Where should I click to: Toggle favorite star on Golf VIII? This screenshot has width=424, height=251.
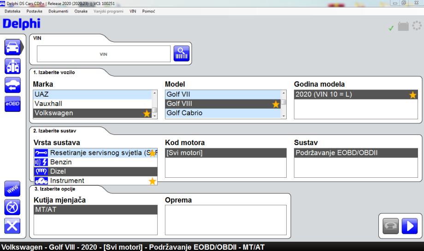pos(276,104)
